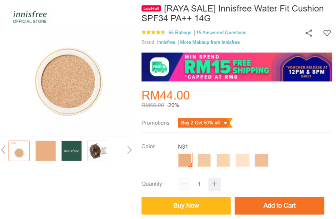Expand Buy 2 Get 50% off promotion

(x=204, y=123)
